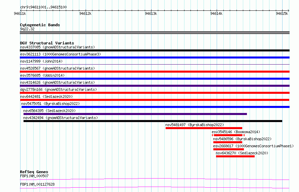Click the nsv5486596 ByrskaBishop2022 red bar
Viewport: 299px width, 192px height.
[228, 142]
